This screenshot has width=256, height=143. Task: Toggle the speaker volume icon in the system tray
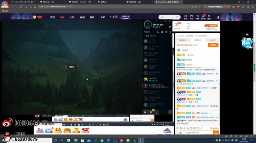(229, 140)
